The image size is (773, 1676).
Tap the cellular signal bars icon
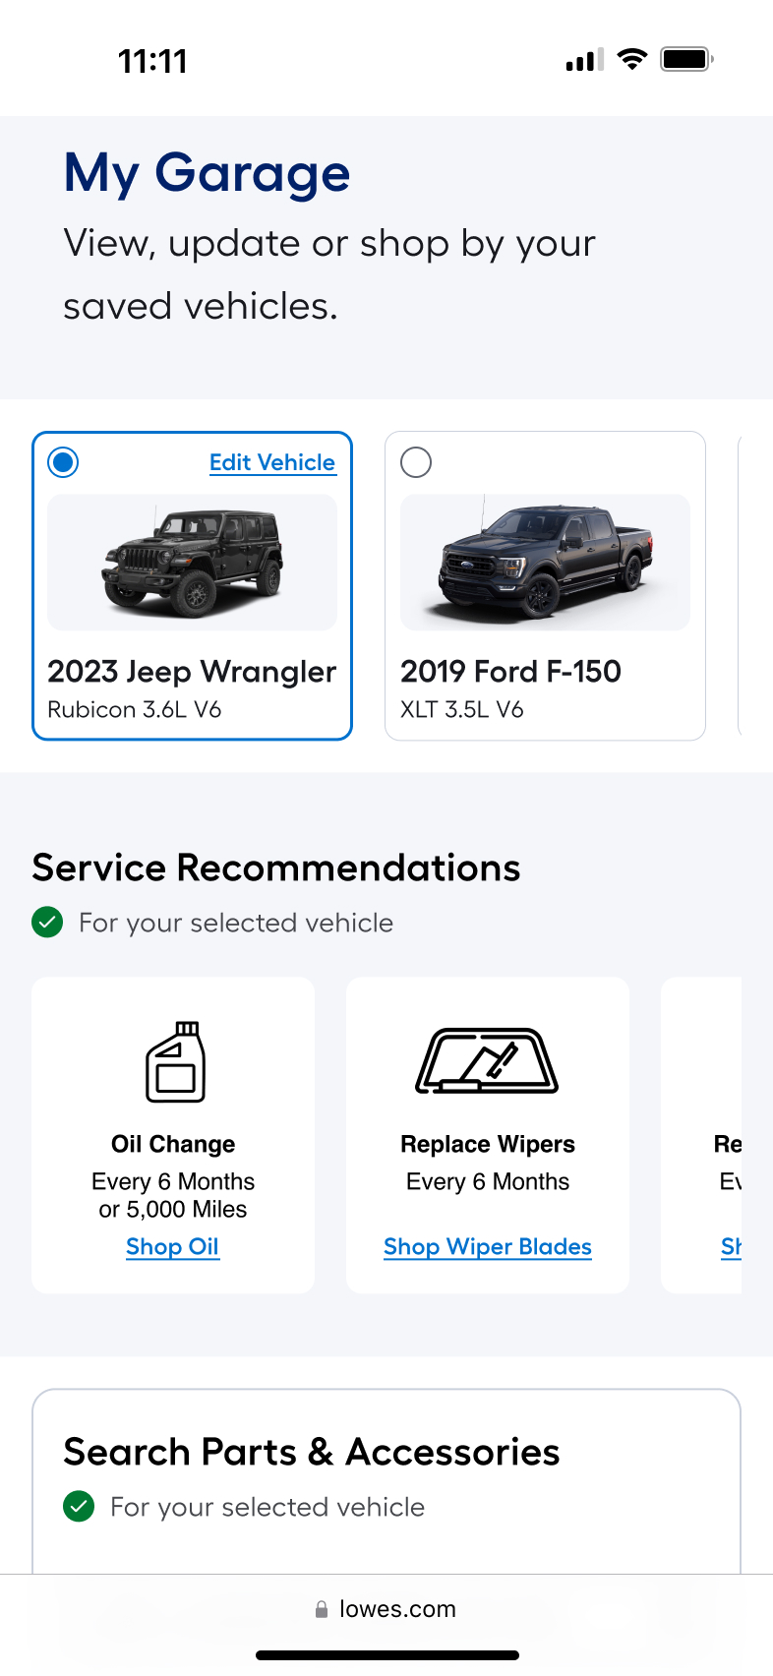[x=584, y=61]
